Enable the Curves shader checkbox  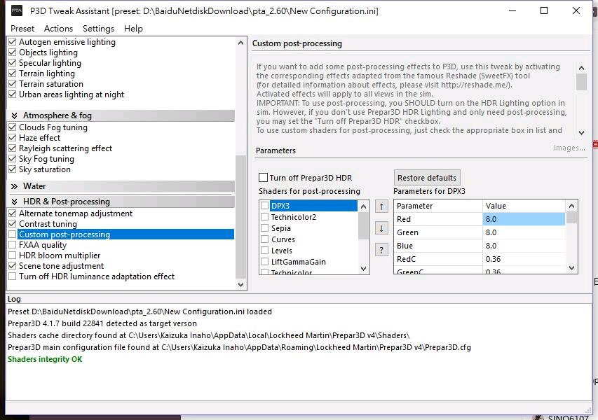coord(265,239)
